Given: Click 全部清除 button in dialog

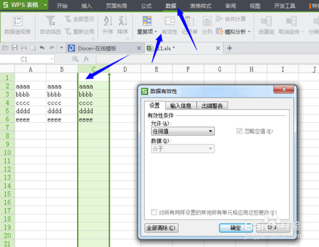Looking at the screenshot, I should [x=161, y=228].
